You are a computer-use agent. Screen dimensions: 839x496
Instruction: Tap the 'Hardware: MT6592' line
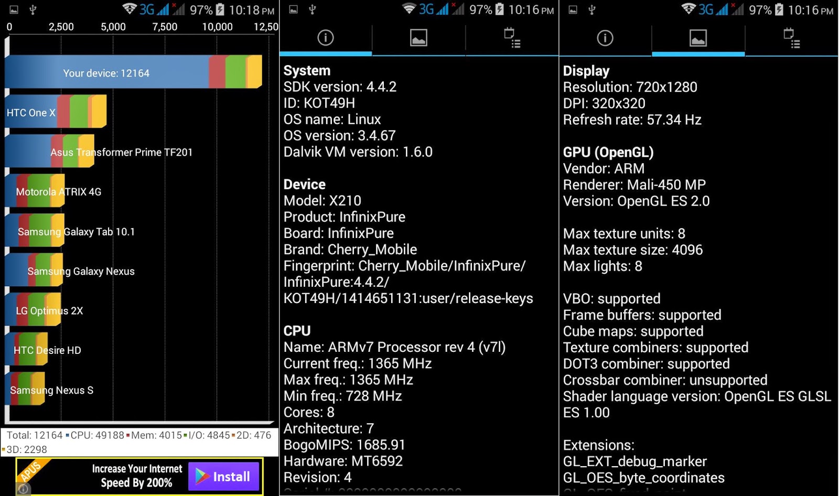(343, 461)
